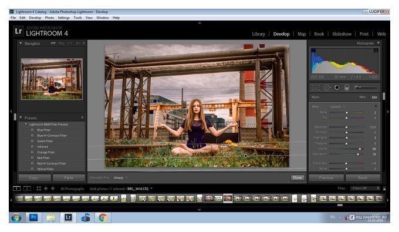Toggle the filter switch beside Filters Off
Screen dimensions: 399x232
(x=384, y=189)
